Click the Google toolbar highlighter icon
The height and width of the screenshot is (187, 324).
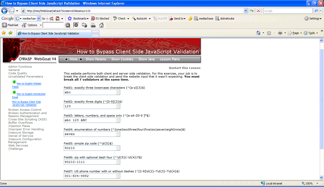pyautogui.click(x=190, y=18)
